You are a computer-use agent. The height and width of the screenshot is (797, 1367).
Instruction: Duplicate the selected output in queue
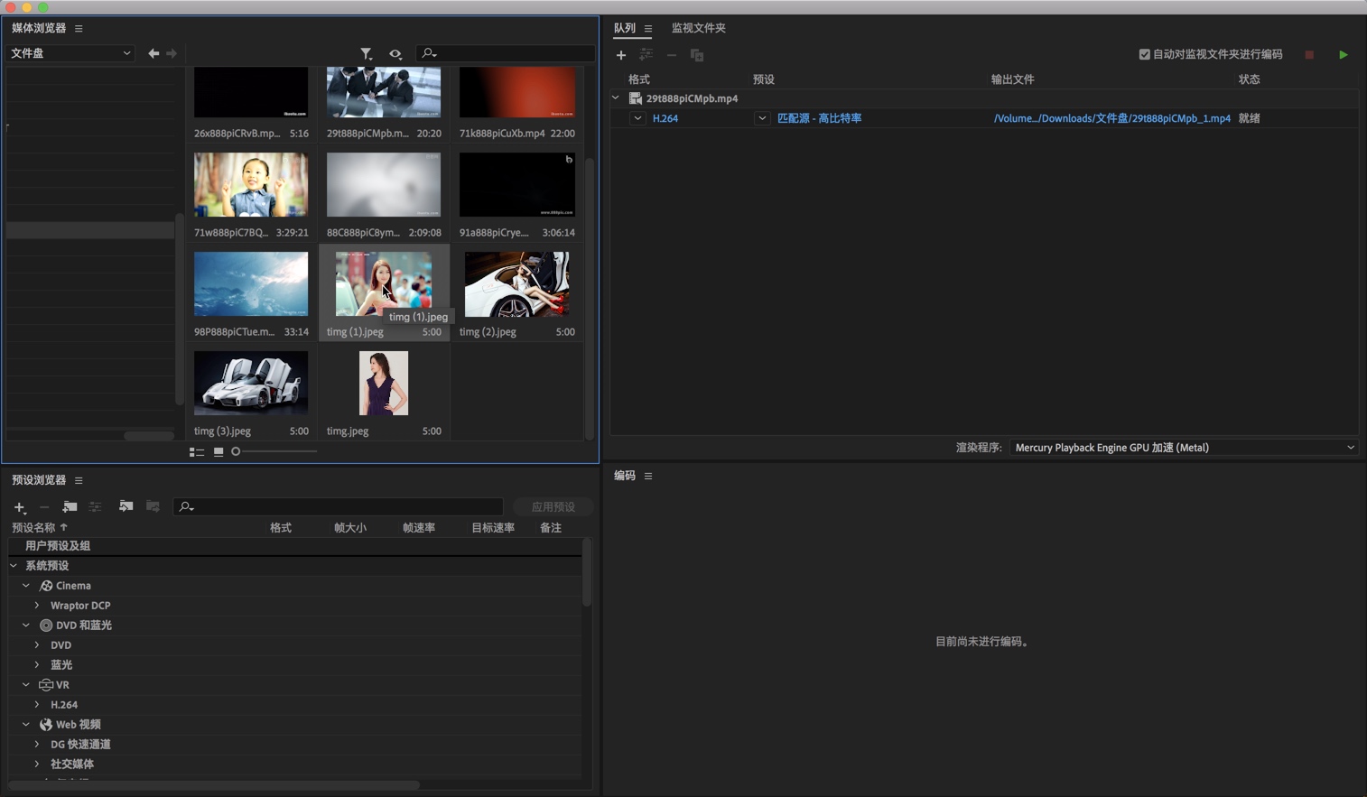coord(696,55)
